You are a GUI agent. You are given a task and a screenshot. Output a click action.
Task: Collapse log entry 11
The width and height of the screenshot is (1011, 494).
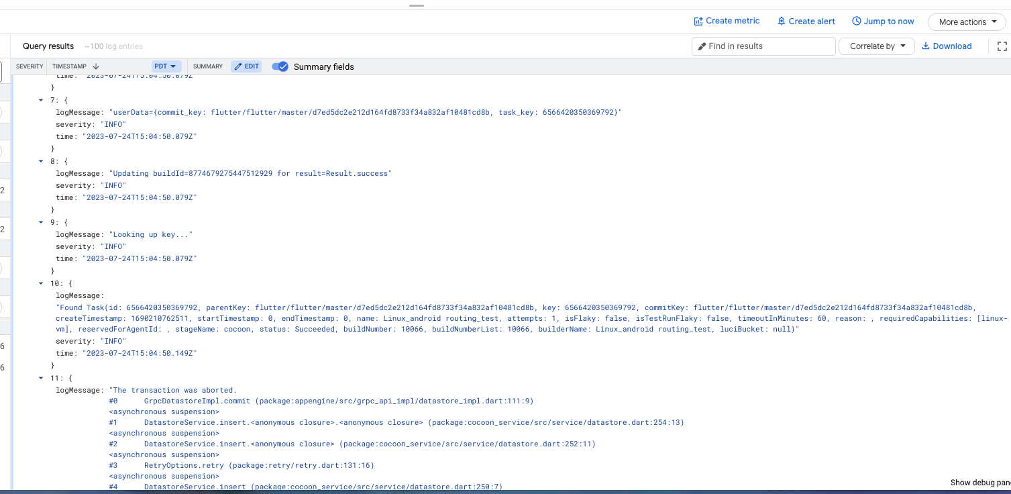click(41, 378)
